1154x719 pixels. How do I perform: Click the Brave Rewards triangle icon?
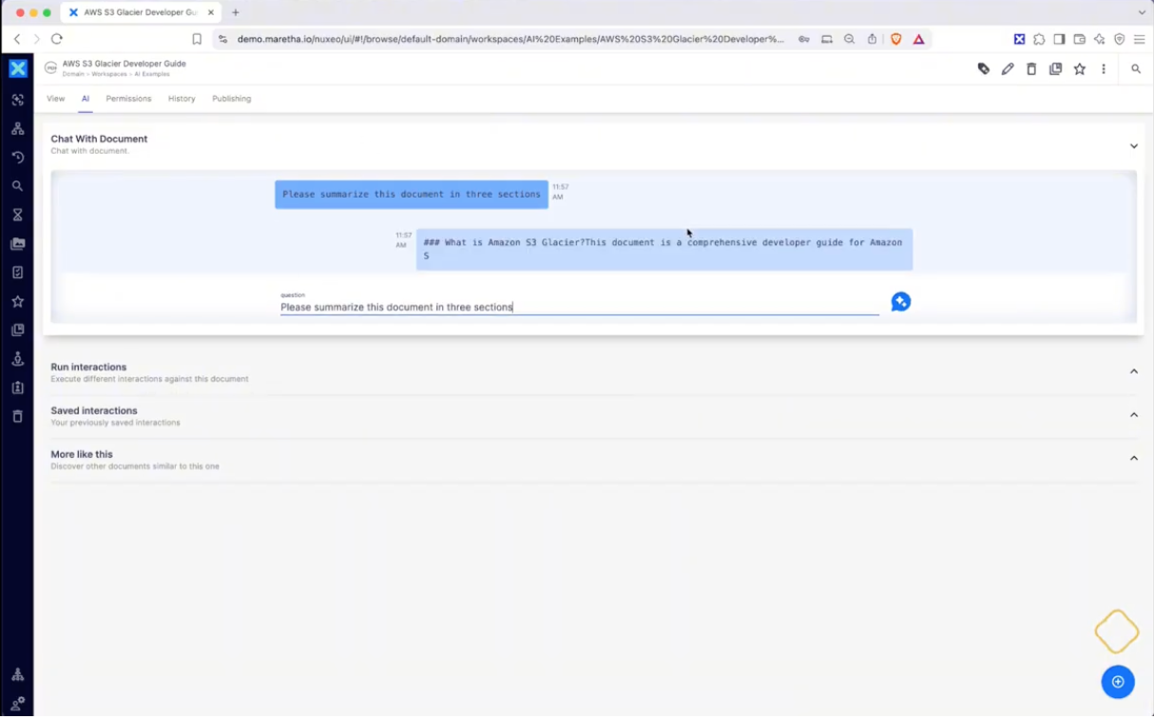point(918,39)
